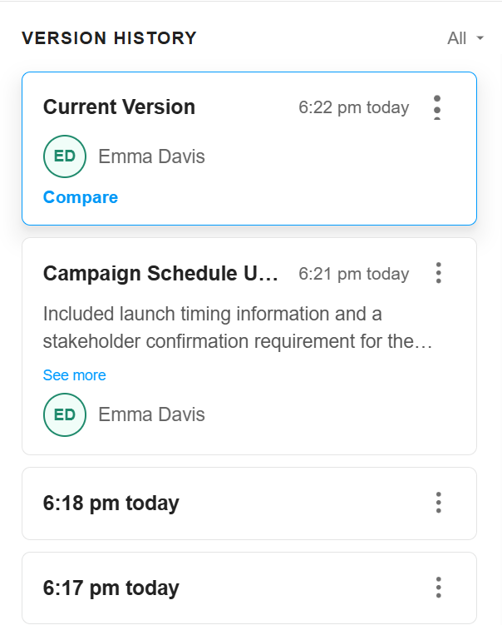Open the Current Version three-dot menu
502x625 pixels.
pyautogui.click(x=437, y=107)
